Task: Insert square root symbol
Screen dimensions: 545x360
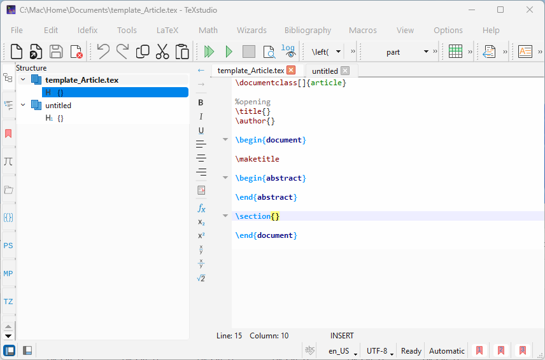Action: pos(201,278)
